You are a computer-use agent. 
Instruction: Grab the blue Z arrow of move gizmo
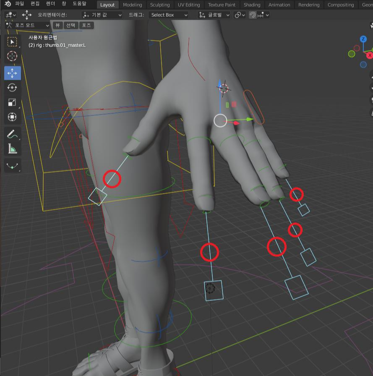[220, 84]
